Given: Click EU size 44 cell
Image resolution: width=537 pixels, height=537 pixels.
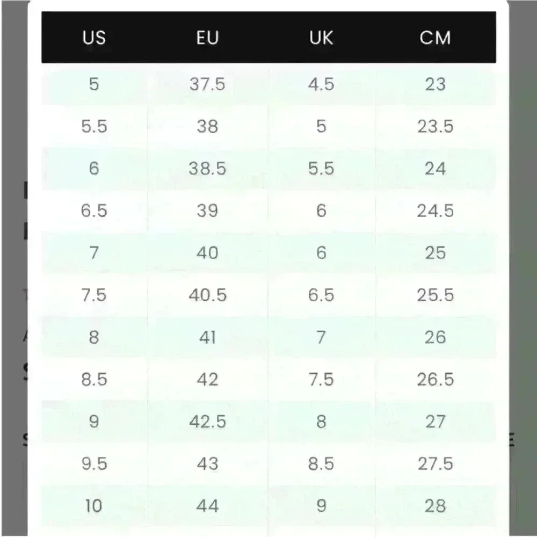Looking at the screenshot, I should click(x=207, y=506).
